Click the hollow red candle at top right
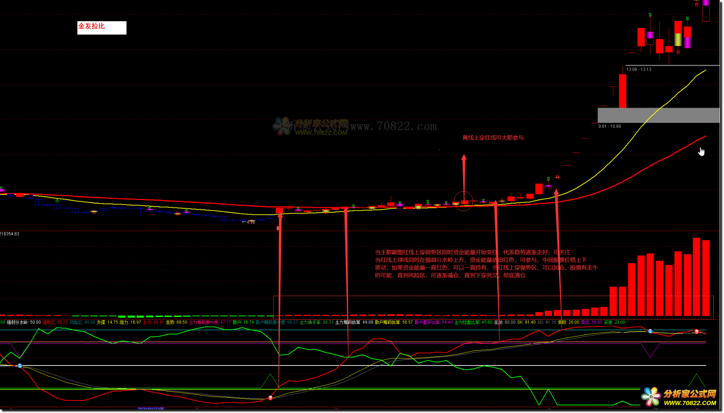 click(706, 13)
